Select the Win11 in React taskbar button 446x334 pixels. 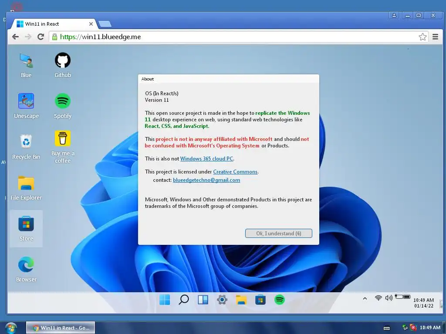[61, 328]
